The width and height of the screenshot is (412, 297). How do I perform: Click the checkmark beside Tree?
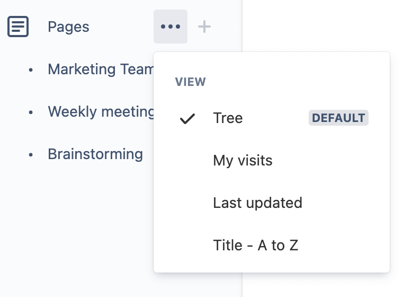pyautogui.click(x=187, y=118)
